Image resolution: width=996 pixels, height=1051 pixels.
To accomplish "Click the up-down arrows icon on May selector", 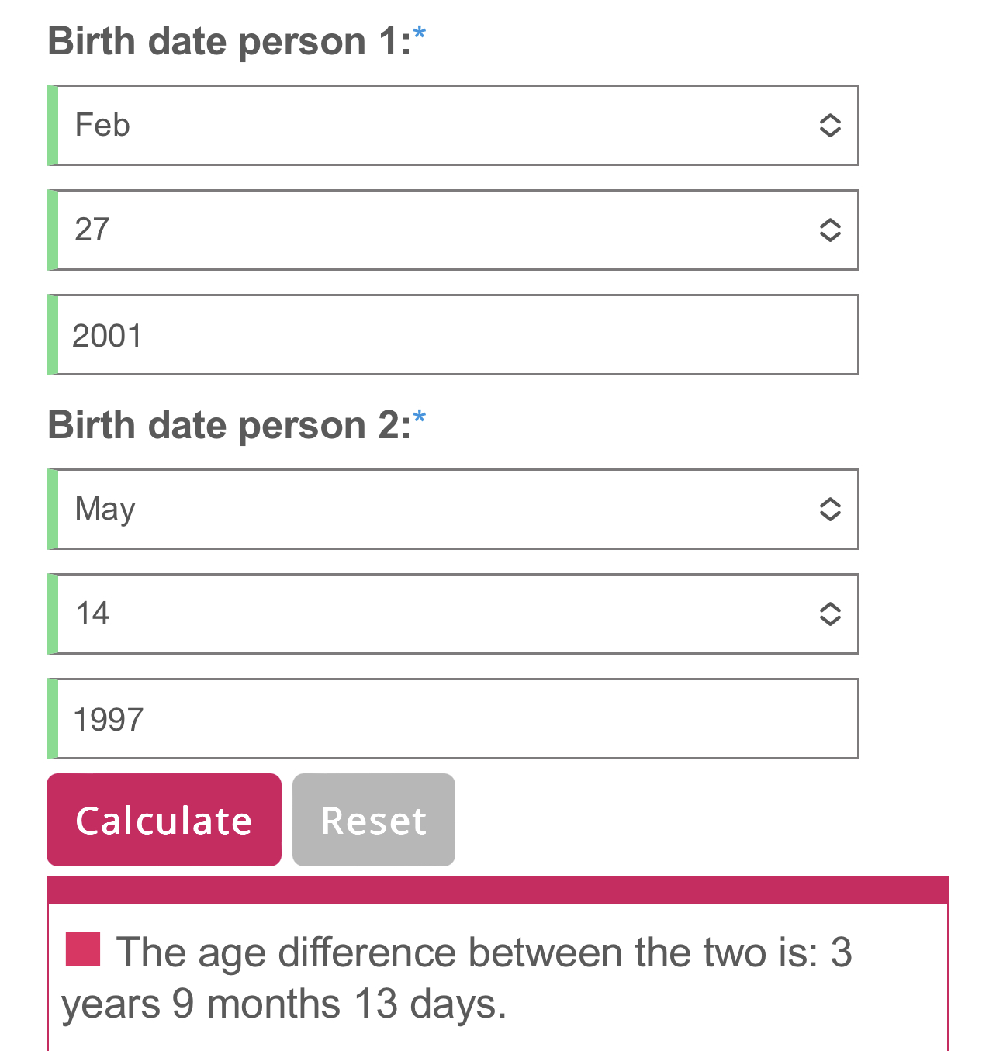I will click(830, 509).
